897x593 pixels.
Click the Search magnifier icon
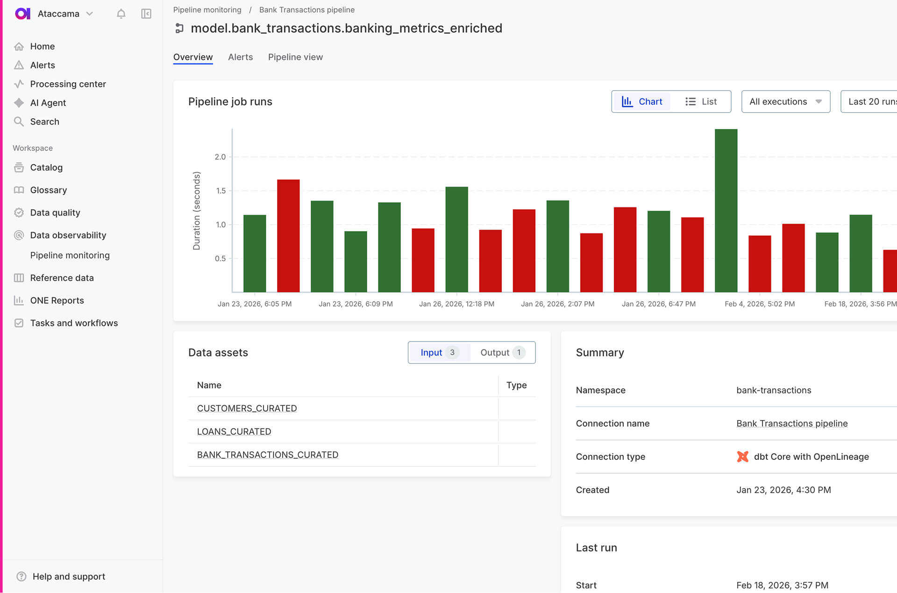19,121
